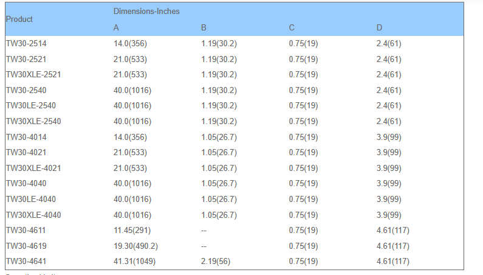The width and height of the screenshot is (483, 275).
Task: Click the 14.0(356) value in TW30-2514 row
Action: [130, 43]
